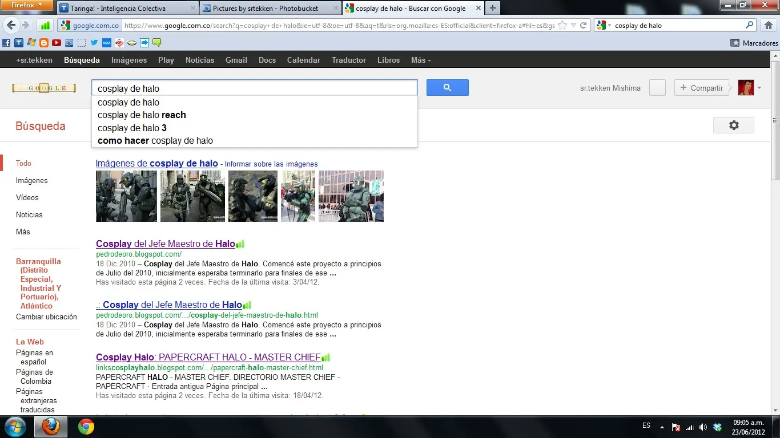This screenshot has height=438, width=780.
Task: Open the green speech bubble bookmark icon
Action: pos(156,43)
